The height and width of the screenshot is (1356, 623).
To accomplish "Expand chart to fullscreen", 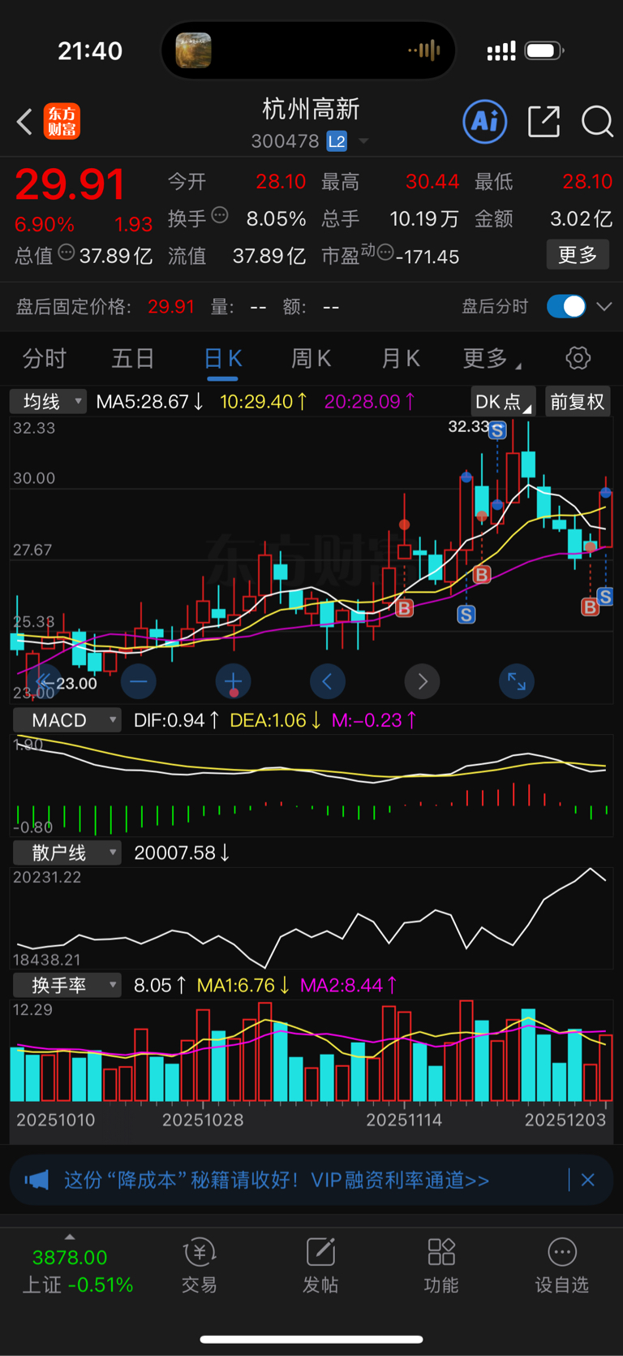I will (x=517, y=681).
